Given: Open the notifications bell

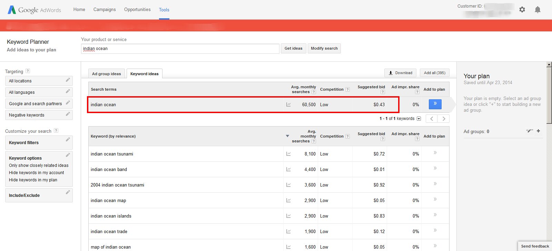Looking at the screenshot, I should point(538,10).
